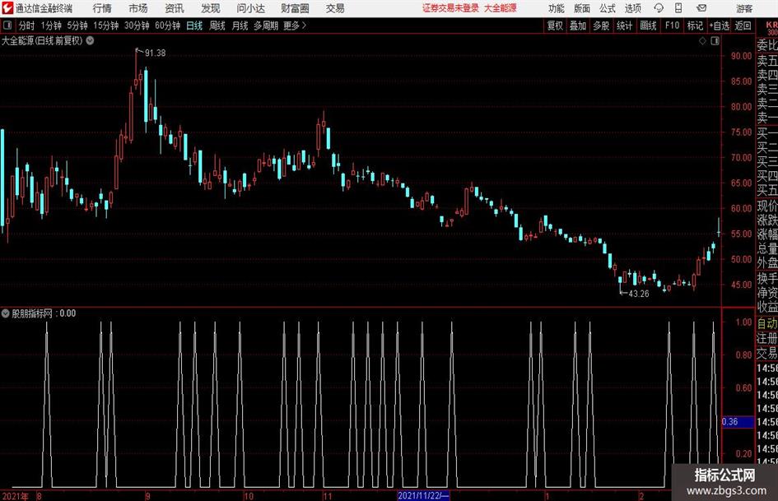
Task: Open the customer service headset icon
Action: tap(659, 8)
